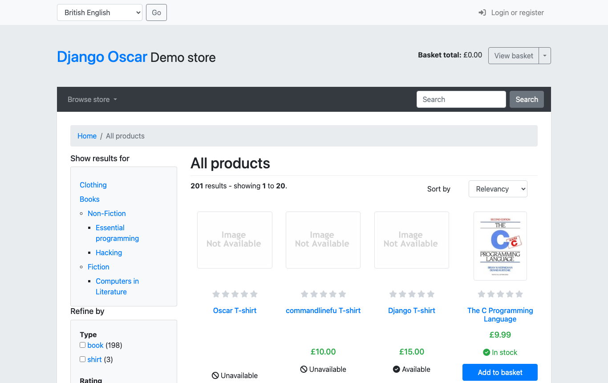608x383 pixels.
Task: Open the Oscar T-shirt product link
Action: (x=235, y=310)
